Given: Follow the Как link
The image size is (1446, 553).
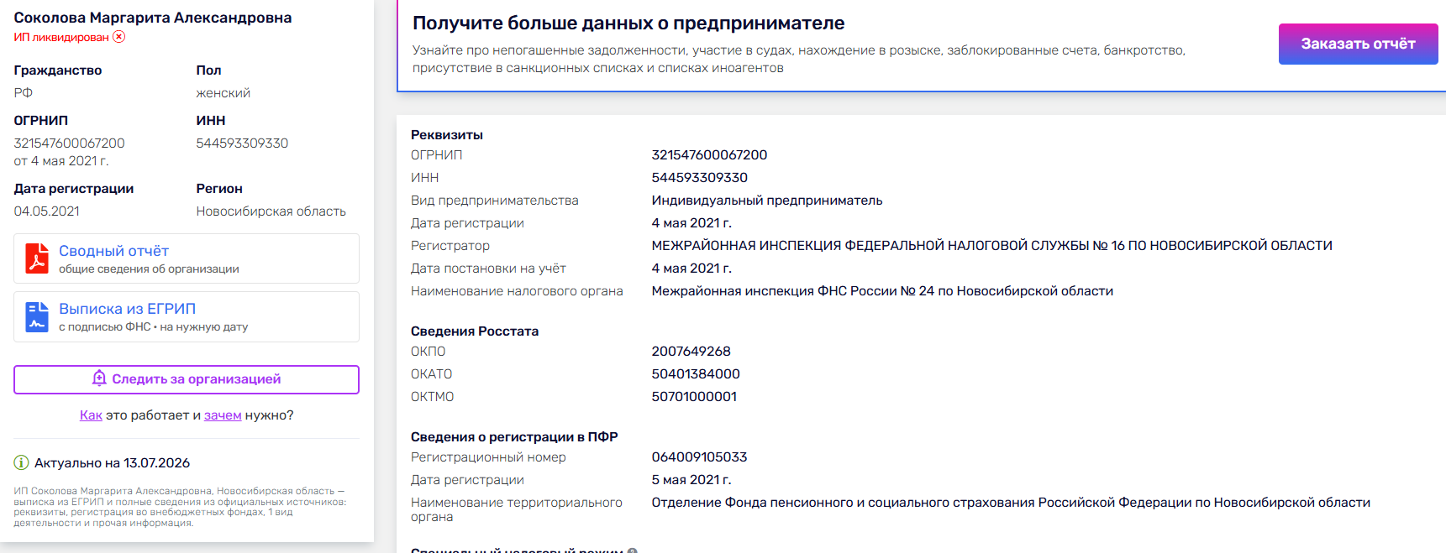Looking at the screenshot, I should click(91, 415).
